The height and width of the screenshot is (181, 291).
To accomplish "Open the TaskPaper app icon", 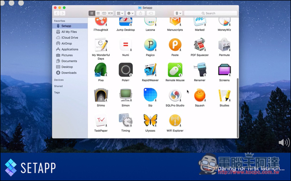I will 101,121.
